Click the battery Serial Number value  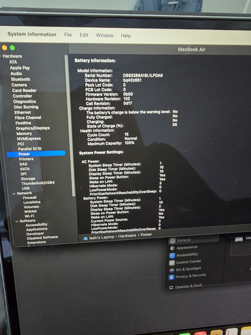pos(143,75)
